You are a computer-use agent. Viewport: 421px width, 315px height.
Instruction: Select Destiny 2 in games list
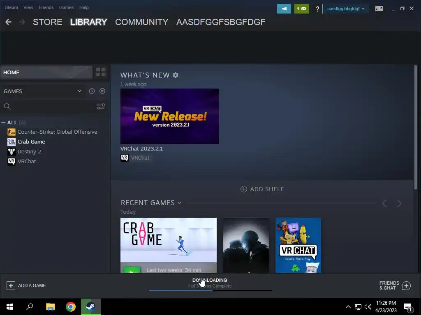coord(29,152)
